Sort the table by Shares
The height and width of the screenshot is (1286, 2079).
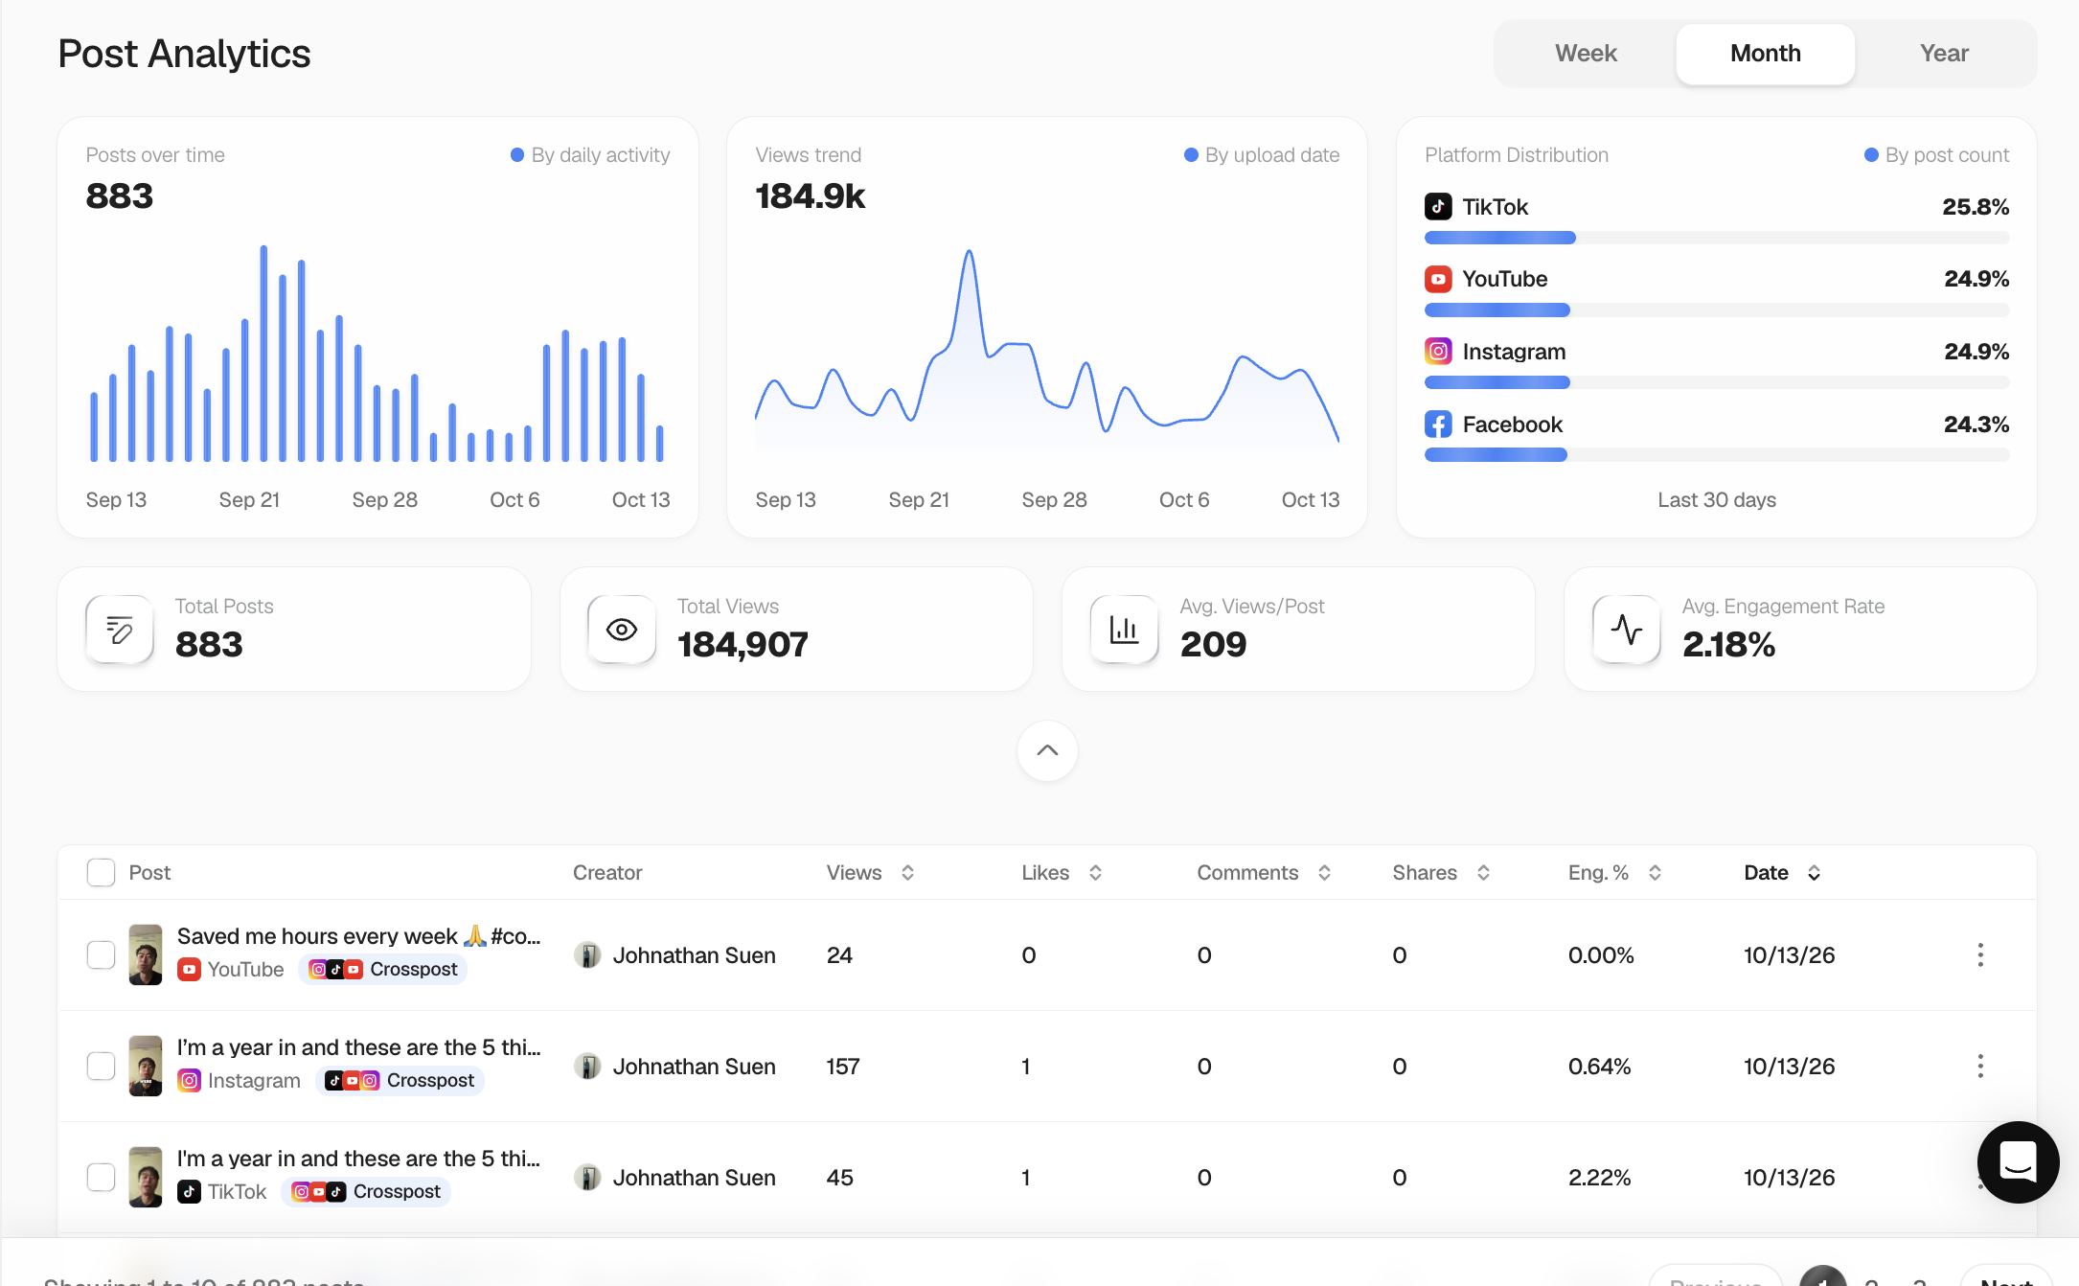1441,872
